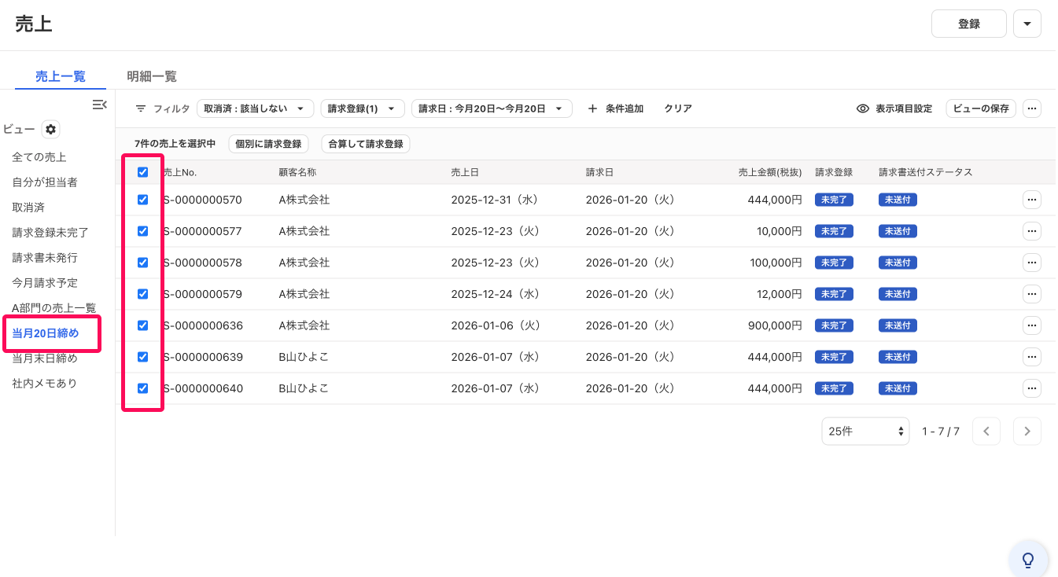Uncheck row S-0000000640

pos(142,388)
